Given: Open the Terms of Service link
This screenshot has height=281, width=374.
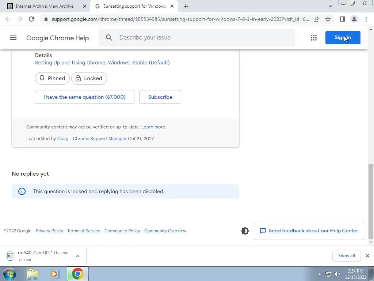Looking at the screenshot, I should click(x=84, y=231).
